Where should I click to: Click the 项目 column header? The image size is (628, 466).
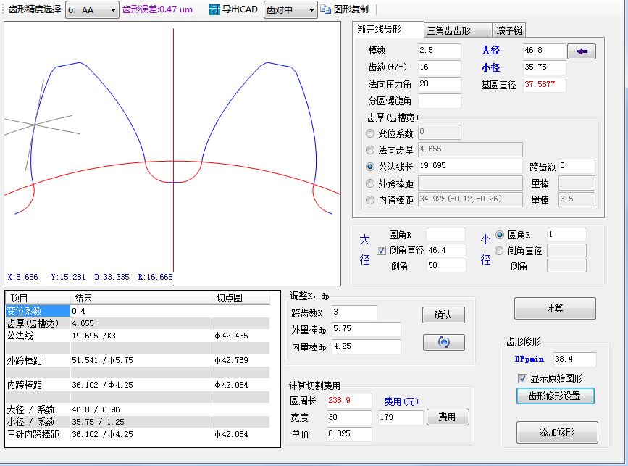click(x=38, y=298)
